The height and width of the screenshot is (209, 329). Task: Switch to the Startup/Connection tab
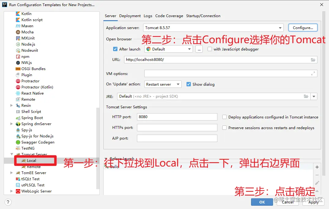pos(203,16)
